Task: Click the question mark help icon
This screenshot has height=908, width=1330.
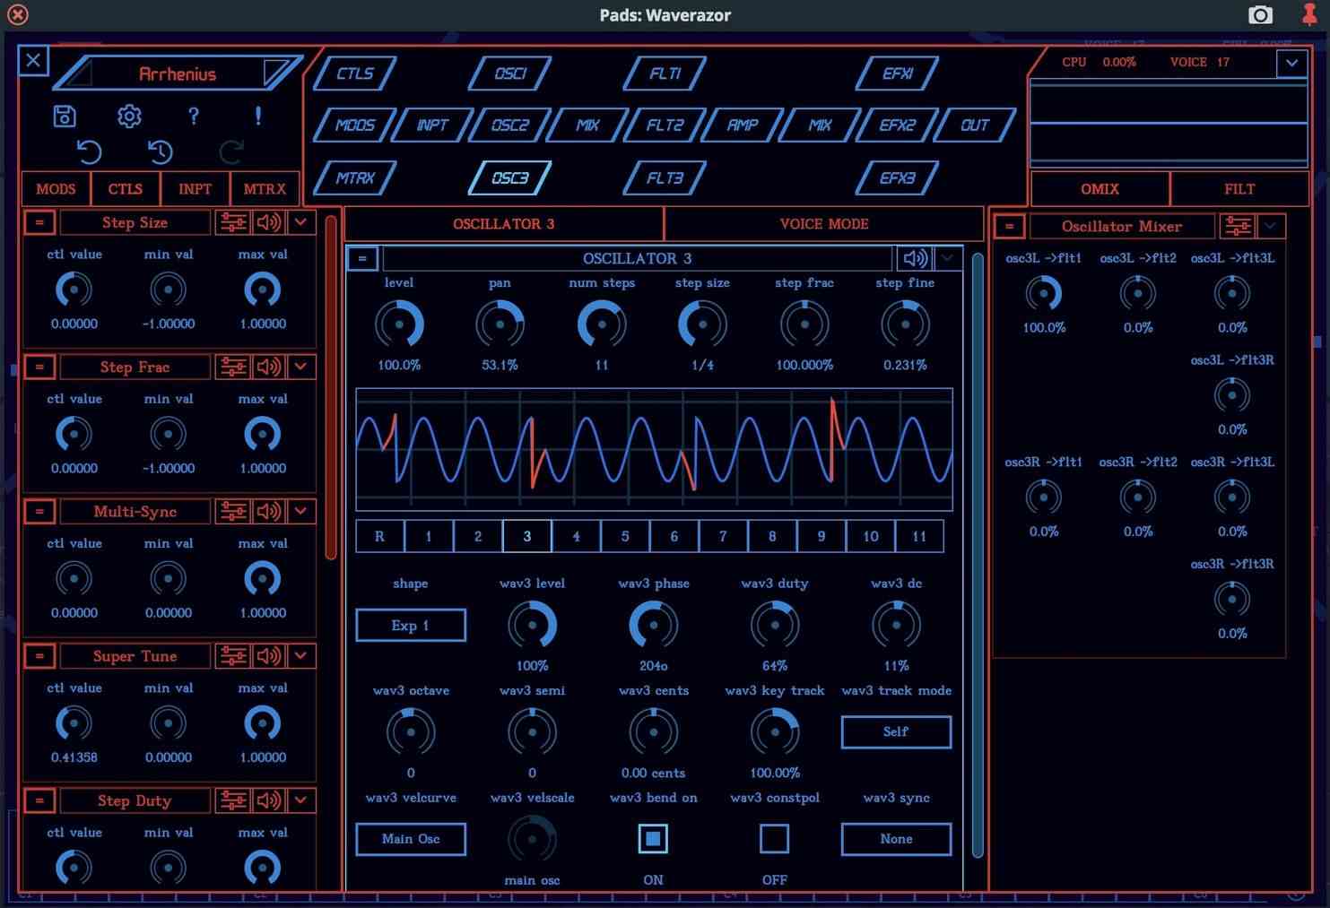Action: (193, 117)
